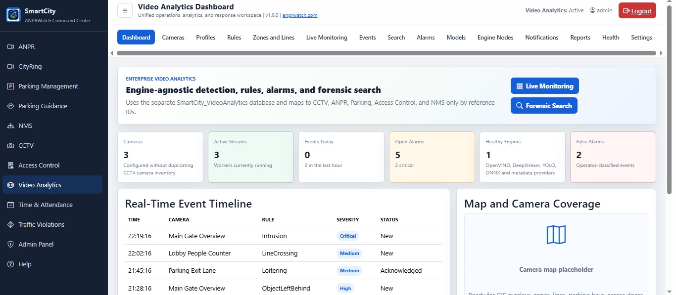Click the Open Alarms stat card
676x295 pixels.
[432, 157]
